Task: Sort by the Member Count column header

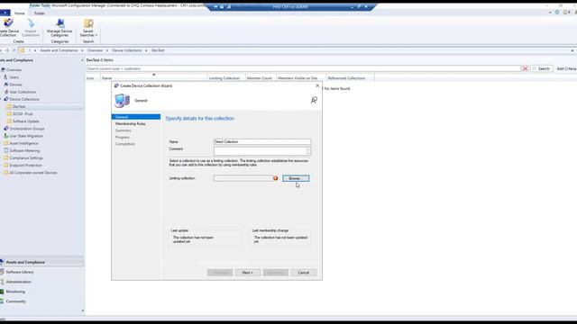Action: tap(261, 78)
